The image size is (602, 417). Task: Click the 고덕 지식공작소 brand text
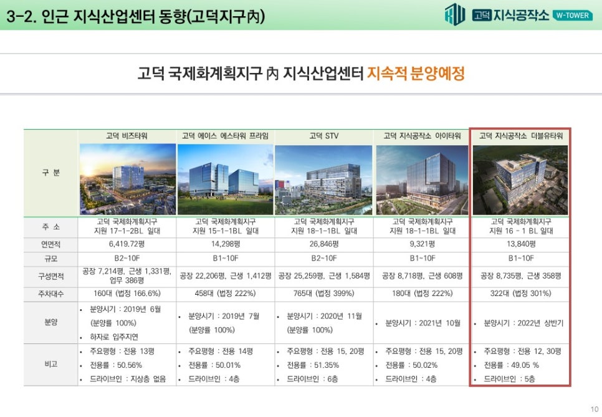tap(511, 15)
